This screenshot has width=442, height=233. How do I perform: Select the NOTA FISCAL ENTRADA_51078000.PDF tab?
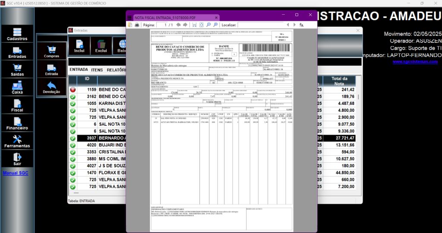pos(176,18)
